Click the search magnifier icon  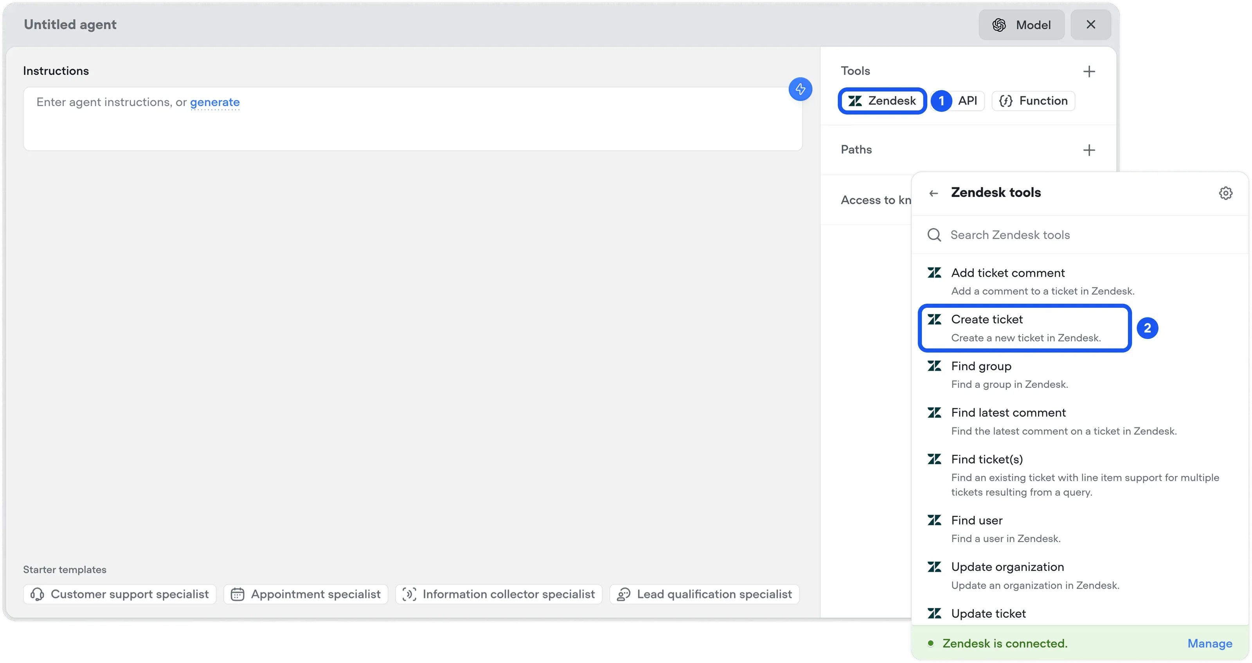[x=934, y=235]
